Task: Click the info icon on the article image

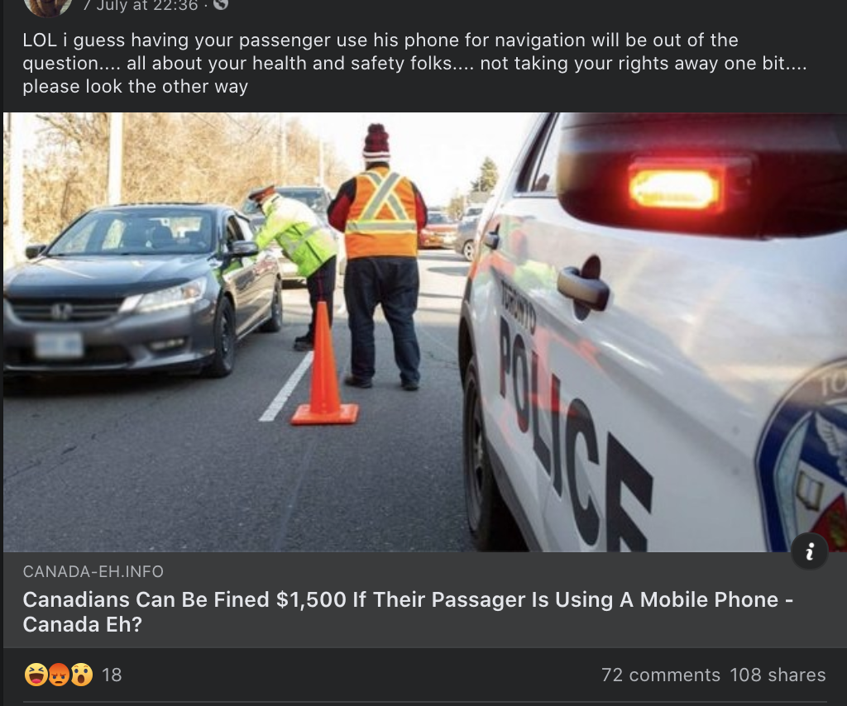Action: (x=809, y=551)
